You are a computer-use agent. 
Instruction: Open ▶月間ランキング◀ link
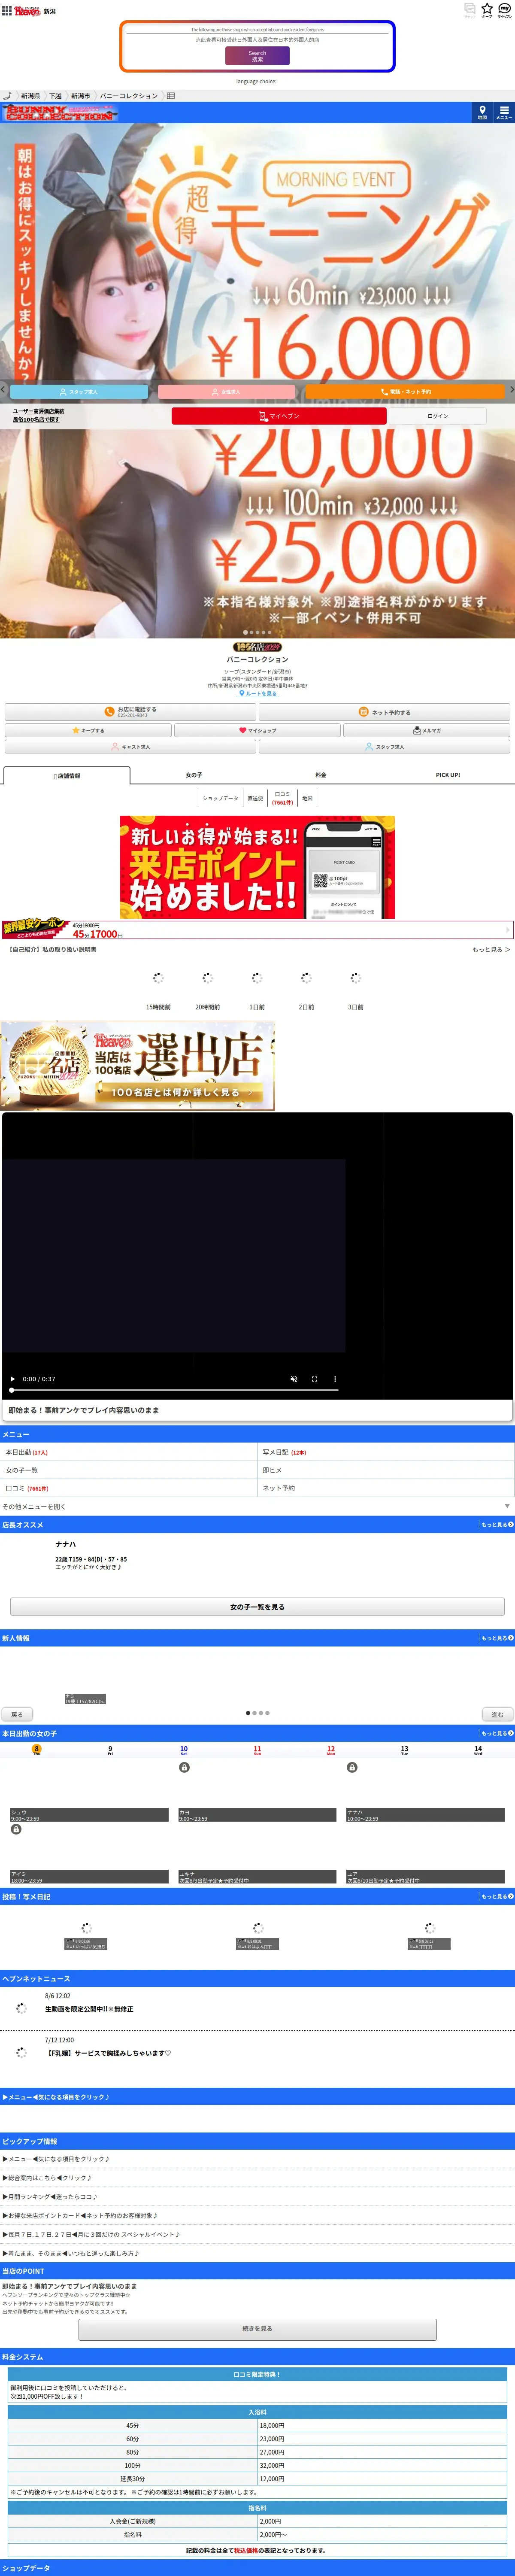pyautogui.click(x=50, y=2197)
